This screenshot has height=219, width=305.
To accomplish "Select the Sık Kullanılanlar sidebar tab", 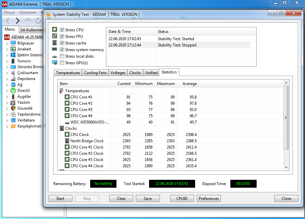I will [31, 30].
